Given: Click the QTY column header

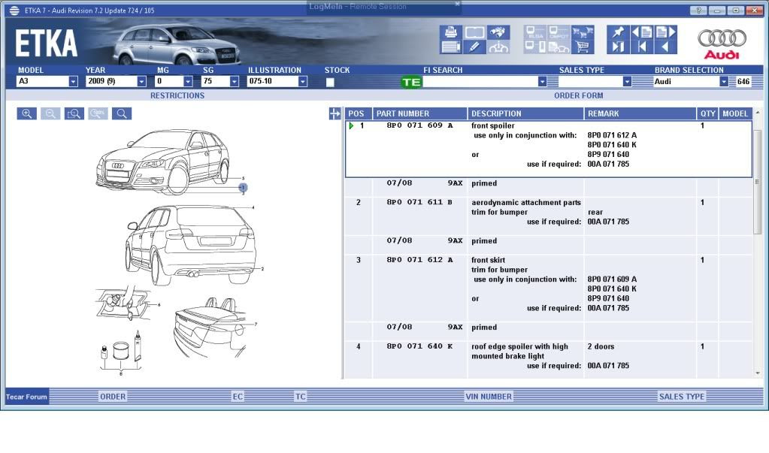Looking at the screenshot, I should 707,113.
